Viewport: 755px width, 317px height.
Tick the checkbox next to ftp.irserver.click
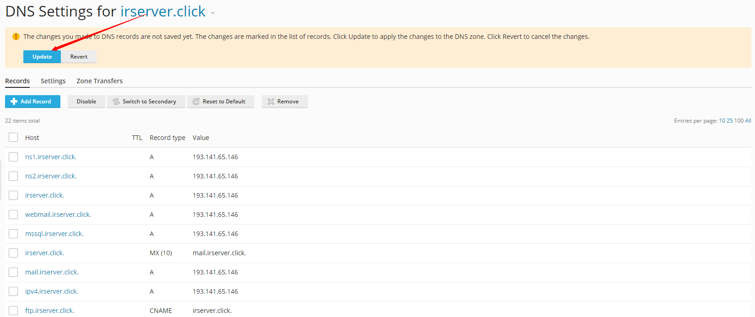click(x=13, y=311)
